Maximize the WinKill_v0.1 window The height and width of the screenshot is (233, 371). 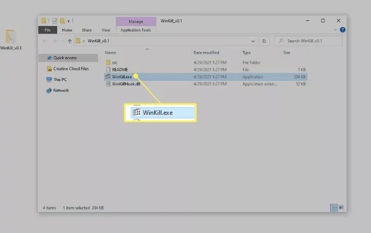click(323, 21)
